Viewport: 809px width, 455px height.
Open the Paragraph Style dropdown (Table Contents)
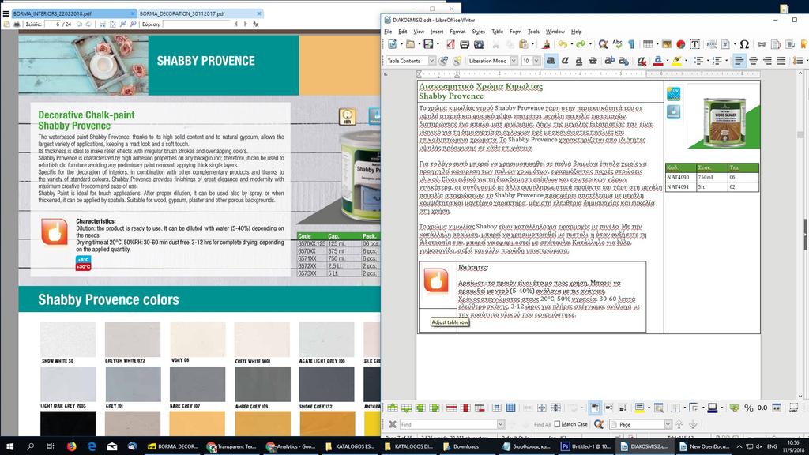coord(432,61)
